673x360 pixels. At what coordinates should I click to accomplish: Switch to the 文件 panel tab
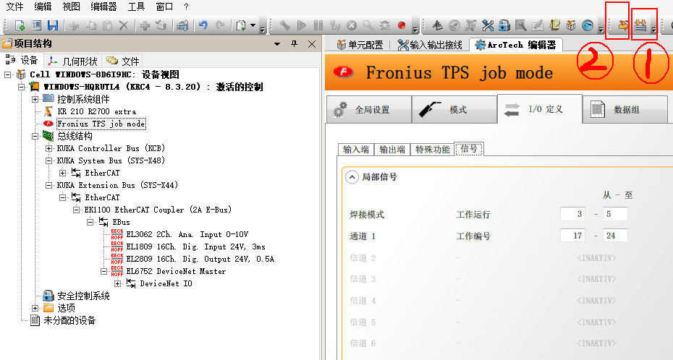(x=123, y=61)
